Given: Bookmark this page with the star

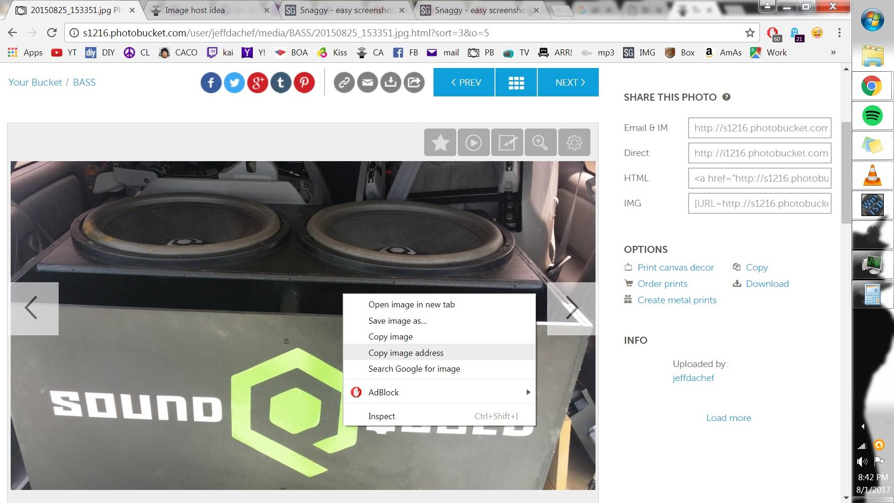Looking at the screenshot, I should pos(750,33).
